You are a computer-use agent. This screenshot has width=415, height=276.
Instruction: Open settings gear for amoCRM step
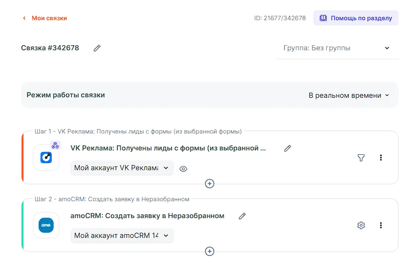click(361, 225)
